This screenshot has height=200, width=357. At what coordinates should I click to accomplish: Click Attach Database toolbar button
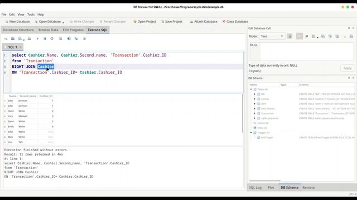click(203, 22)
